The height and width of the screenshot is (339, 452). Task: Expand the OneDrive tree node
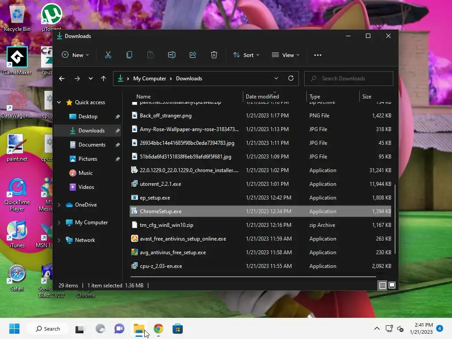(59, 205)
